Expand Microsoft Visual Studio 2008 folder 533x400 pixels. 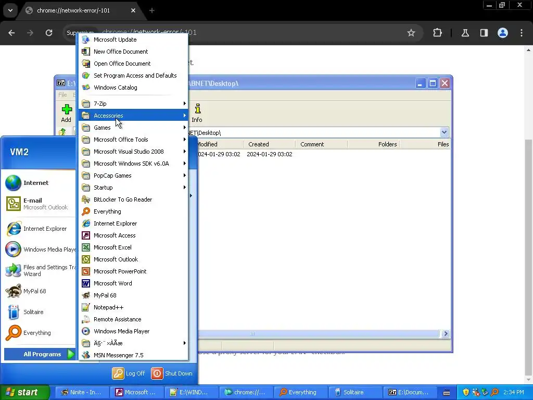133,152
